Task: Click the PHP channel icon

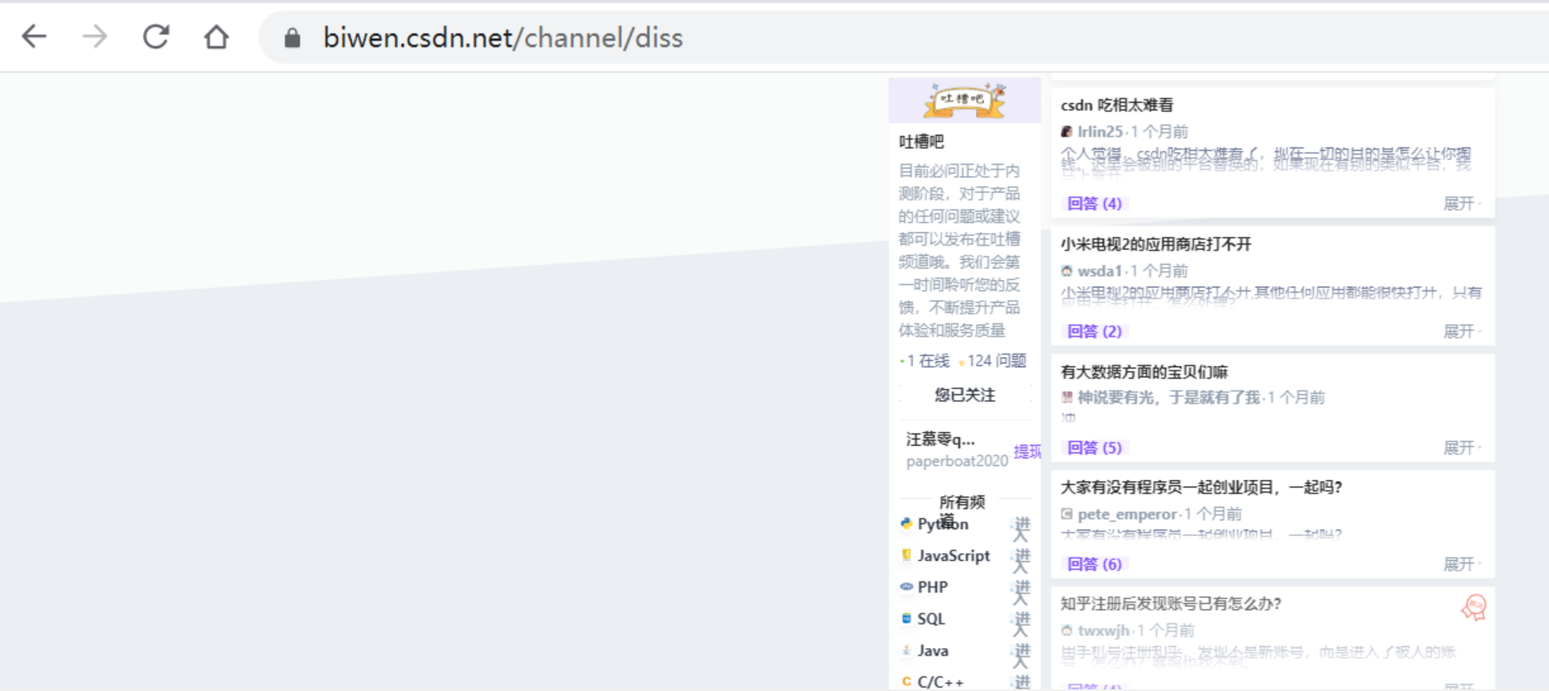Action: tap(907, 586)
